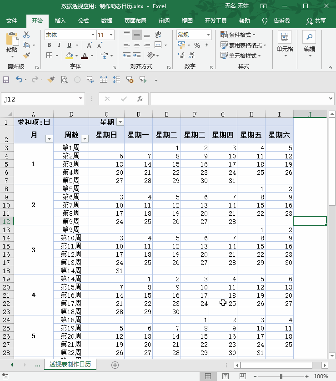Decrease indent in alignment group

[x=127, y=56]
